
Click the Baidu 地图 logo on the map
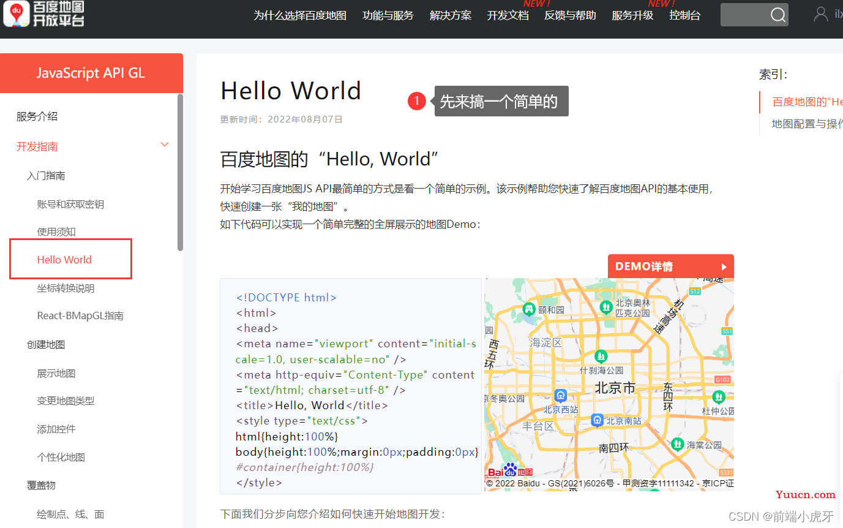click(510, 470)
